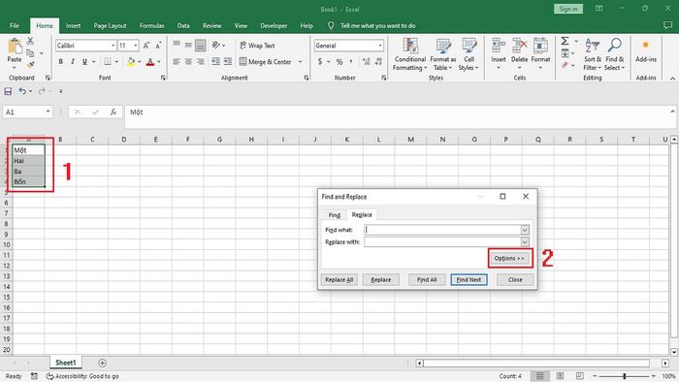Open the font size dropdown
The image size is (679, 382).
coord(136,46)
